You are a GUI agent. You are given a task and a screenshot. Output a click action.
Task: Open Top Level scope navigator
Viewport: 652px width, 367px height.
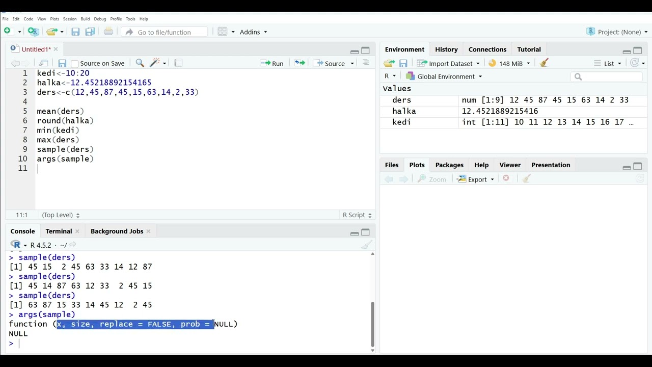[x=61, y=215]
